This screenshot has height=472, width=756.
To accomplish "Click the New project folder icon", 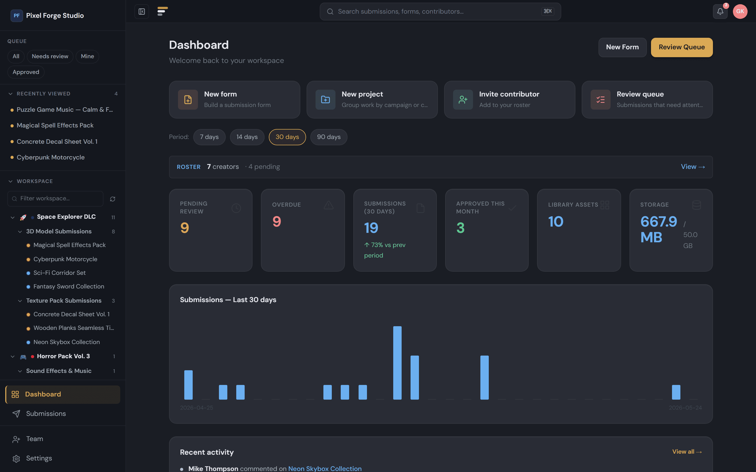I will click(x=325, y=100).
